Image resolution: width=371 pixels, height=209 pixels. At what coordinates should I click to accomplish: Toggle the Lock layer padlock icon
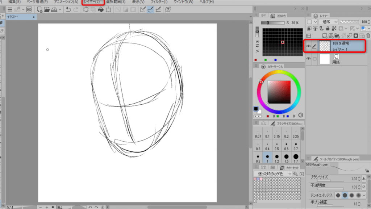[x=328, y=28]
